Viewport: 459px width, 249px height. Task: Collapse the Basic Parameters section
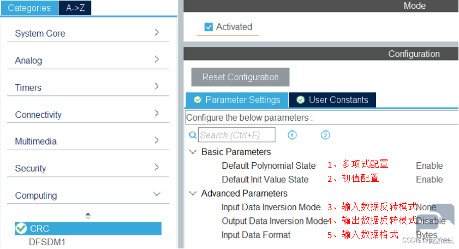(193, 152)
